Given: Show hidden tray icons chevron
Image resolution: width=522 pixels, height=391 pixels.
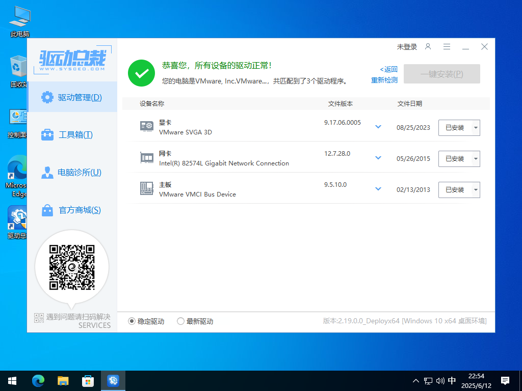Looking at the screenshot, I should coord(416,381).
